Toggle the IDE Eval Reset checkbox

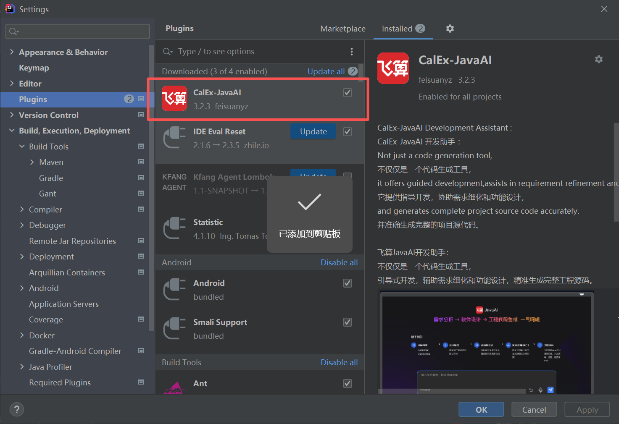(348, 131)
